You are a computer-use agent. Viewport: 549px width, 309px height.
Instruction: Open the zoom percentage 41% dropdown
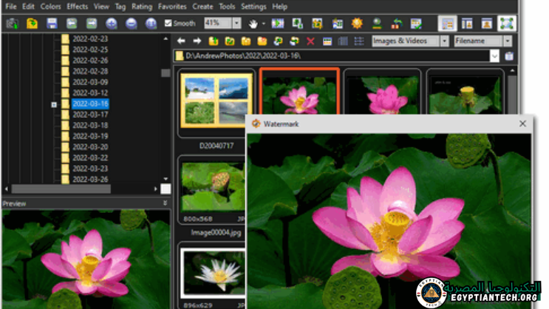point(236,23)
